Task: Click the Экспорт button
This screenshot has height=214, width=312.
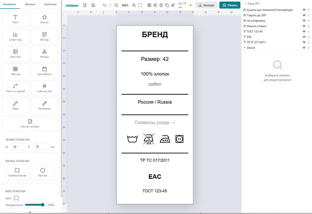Action: (x=206, y=6)
